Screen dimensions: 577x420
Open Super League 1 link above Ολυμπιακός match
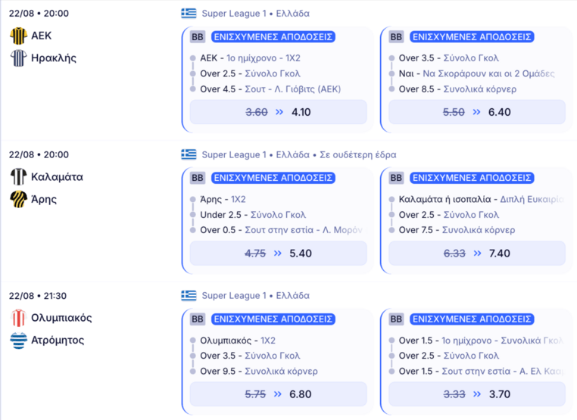pos(234,296)
